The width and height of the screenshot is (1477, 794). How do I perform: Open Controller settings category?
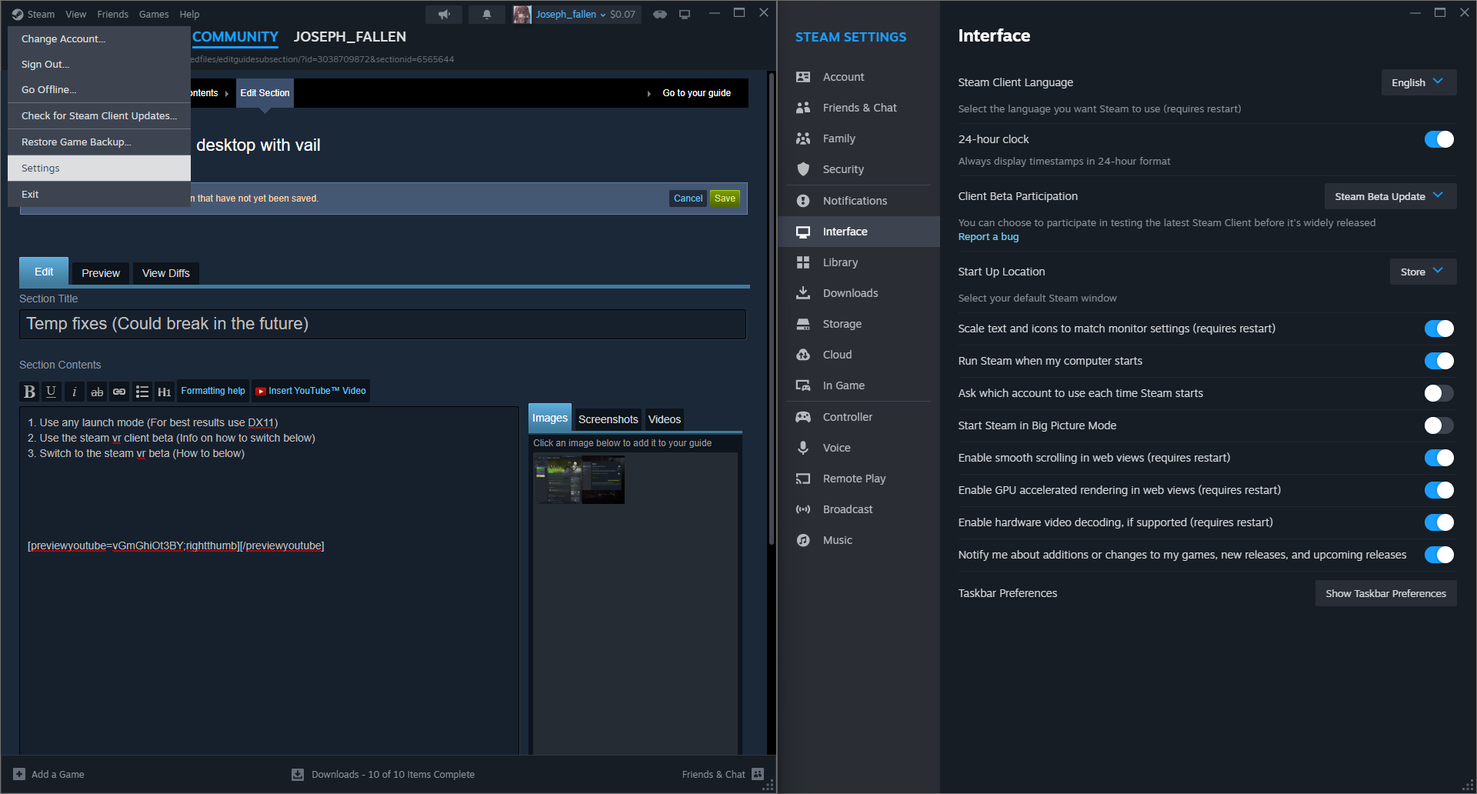(859, 417)
